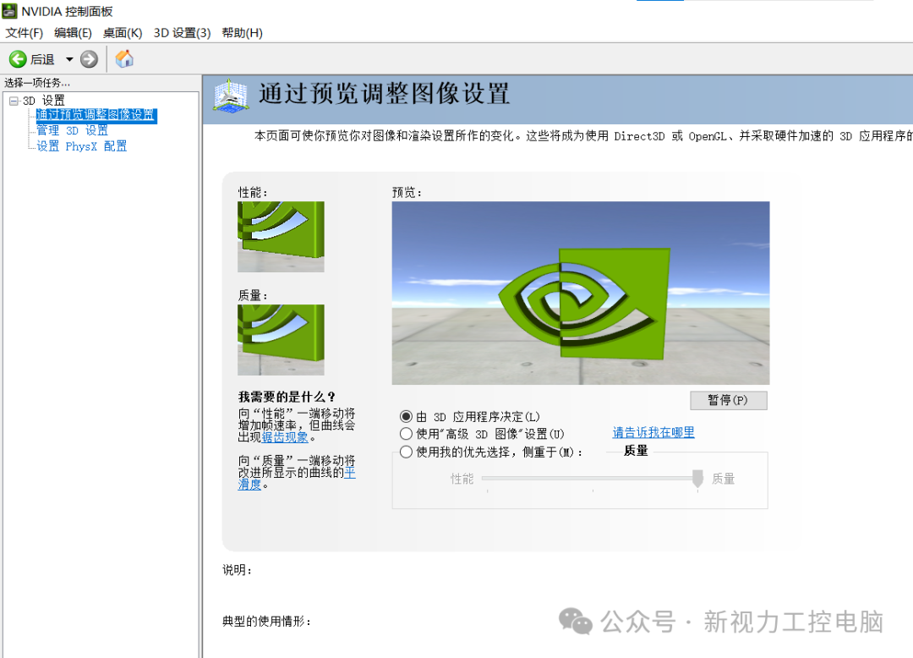The height and width of the screenshot is (658, 913).
Task: Select 由 3D 应用程序决定(L) radio button
Action: (406, 416)
